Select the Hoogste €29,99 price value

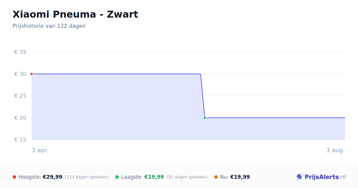(x=53, y=177)
